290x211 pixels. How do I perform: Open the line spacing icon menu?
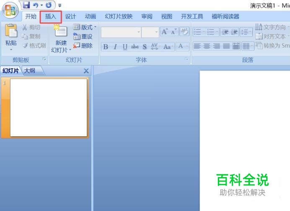pyautogui.click(x=246, y=32)
